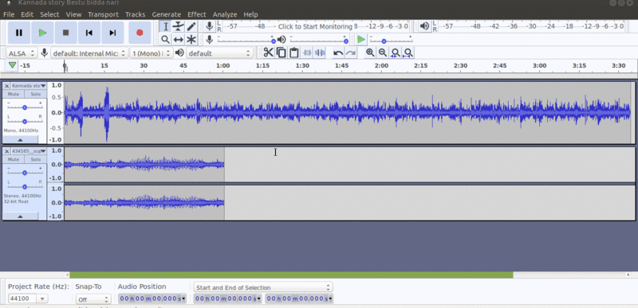Solo the 434165 stereo track
Image resolution: width=638 pixels, height=308 pixels.
click(35, 159)
